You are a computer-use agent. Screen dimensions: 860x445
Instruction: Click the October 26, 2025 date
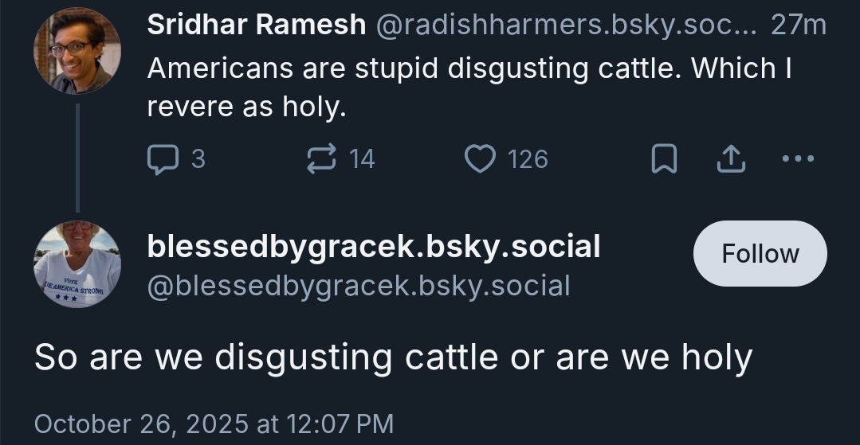(x=214, y=423)
